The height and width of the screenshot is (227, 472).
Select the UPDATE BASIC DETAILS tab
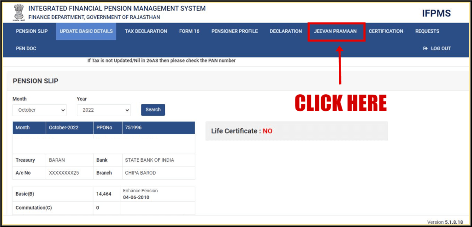coord(86,31)
